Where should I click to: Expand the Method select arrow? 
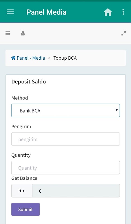[117, 110]
